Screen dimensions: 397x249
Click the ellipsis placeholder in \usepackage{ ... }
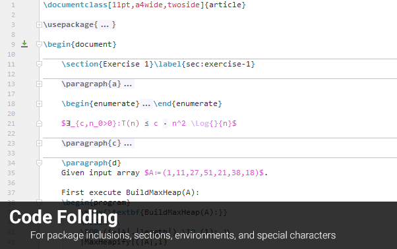(105, 25)
